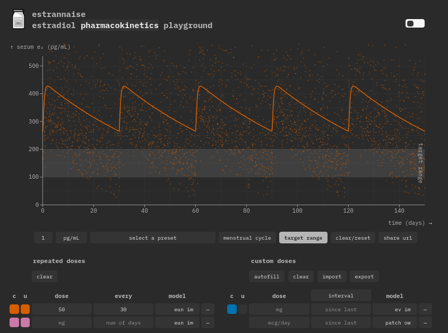Click the share url button
Screen dimensions: 448x333
(x=398, y=238)
